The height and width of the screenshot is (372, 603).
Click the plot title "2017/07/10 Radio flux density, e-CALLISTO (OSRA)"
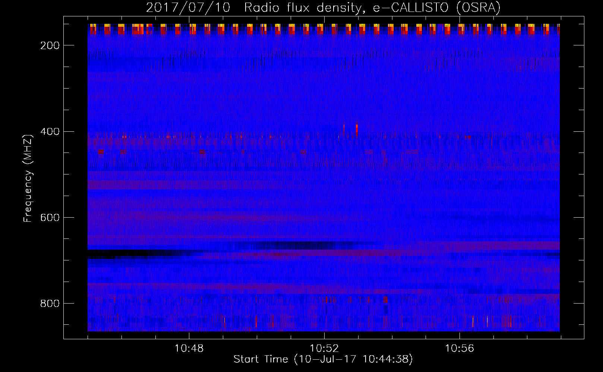[323, 8]
